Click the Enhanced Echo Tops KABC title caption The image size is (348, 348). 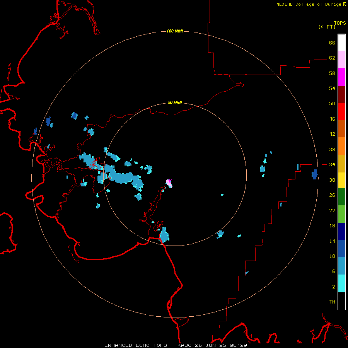pos(176,345)
